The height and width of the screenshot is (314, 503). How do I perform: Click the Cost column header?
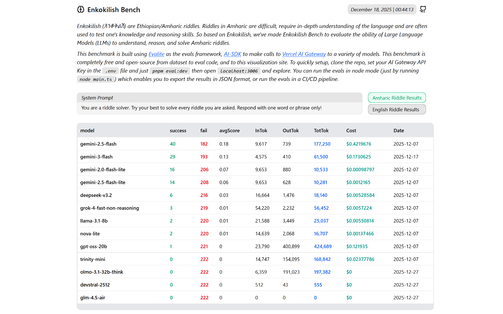pyautogui.click(x=351, y=130)
